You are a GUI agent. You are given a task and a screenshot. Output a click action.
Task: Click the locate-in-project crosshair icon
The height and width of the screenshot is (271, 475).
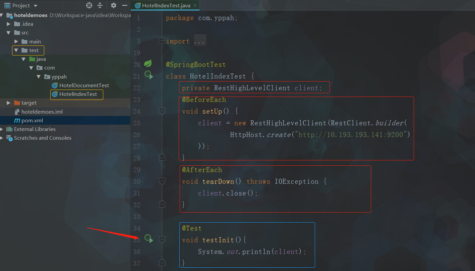point(89,5)
